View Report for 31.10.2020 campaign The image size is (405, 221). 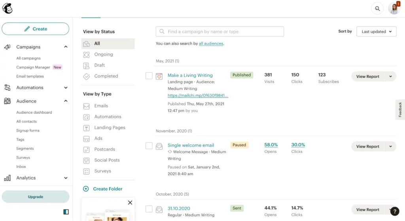pos(367,210)
